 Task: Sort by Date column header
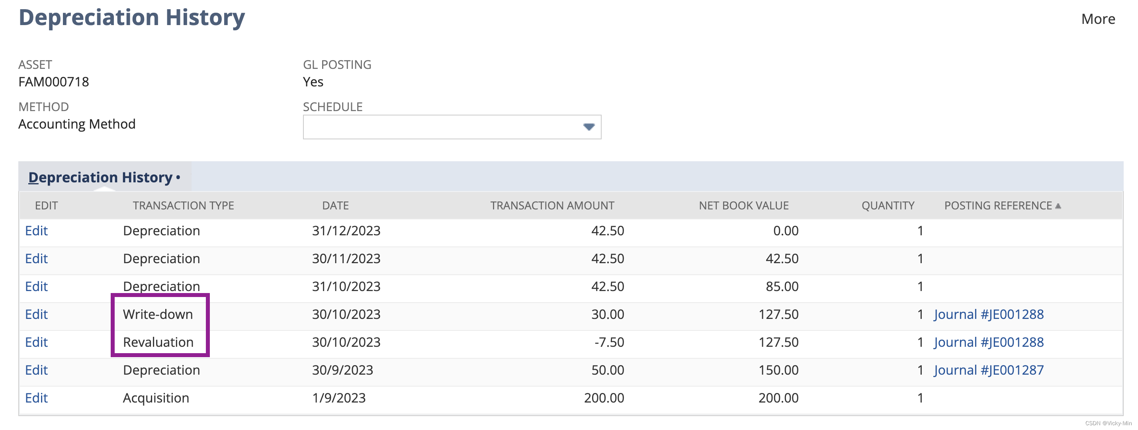[x=335, y=205]
